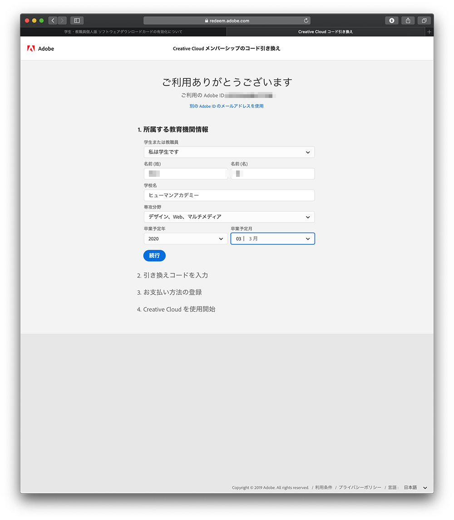Minimize the window with the yellow button
The height and width of the screenshot is (520, 454).
34,20
